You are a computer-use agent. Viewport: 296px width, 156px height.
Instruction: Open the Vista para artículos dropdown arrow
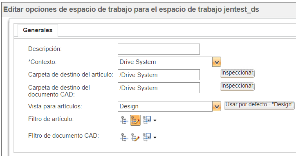(x=217, y=106)
